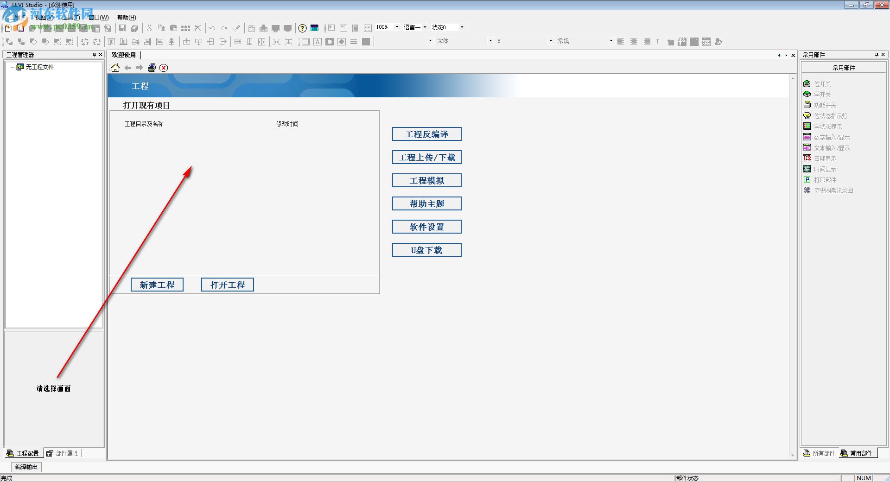This screenshot has height=482, width=890.
Task: Click the Copy icon in toolbar
Action: coord(161,28)
